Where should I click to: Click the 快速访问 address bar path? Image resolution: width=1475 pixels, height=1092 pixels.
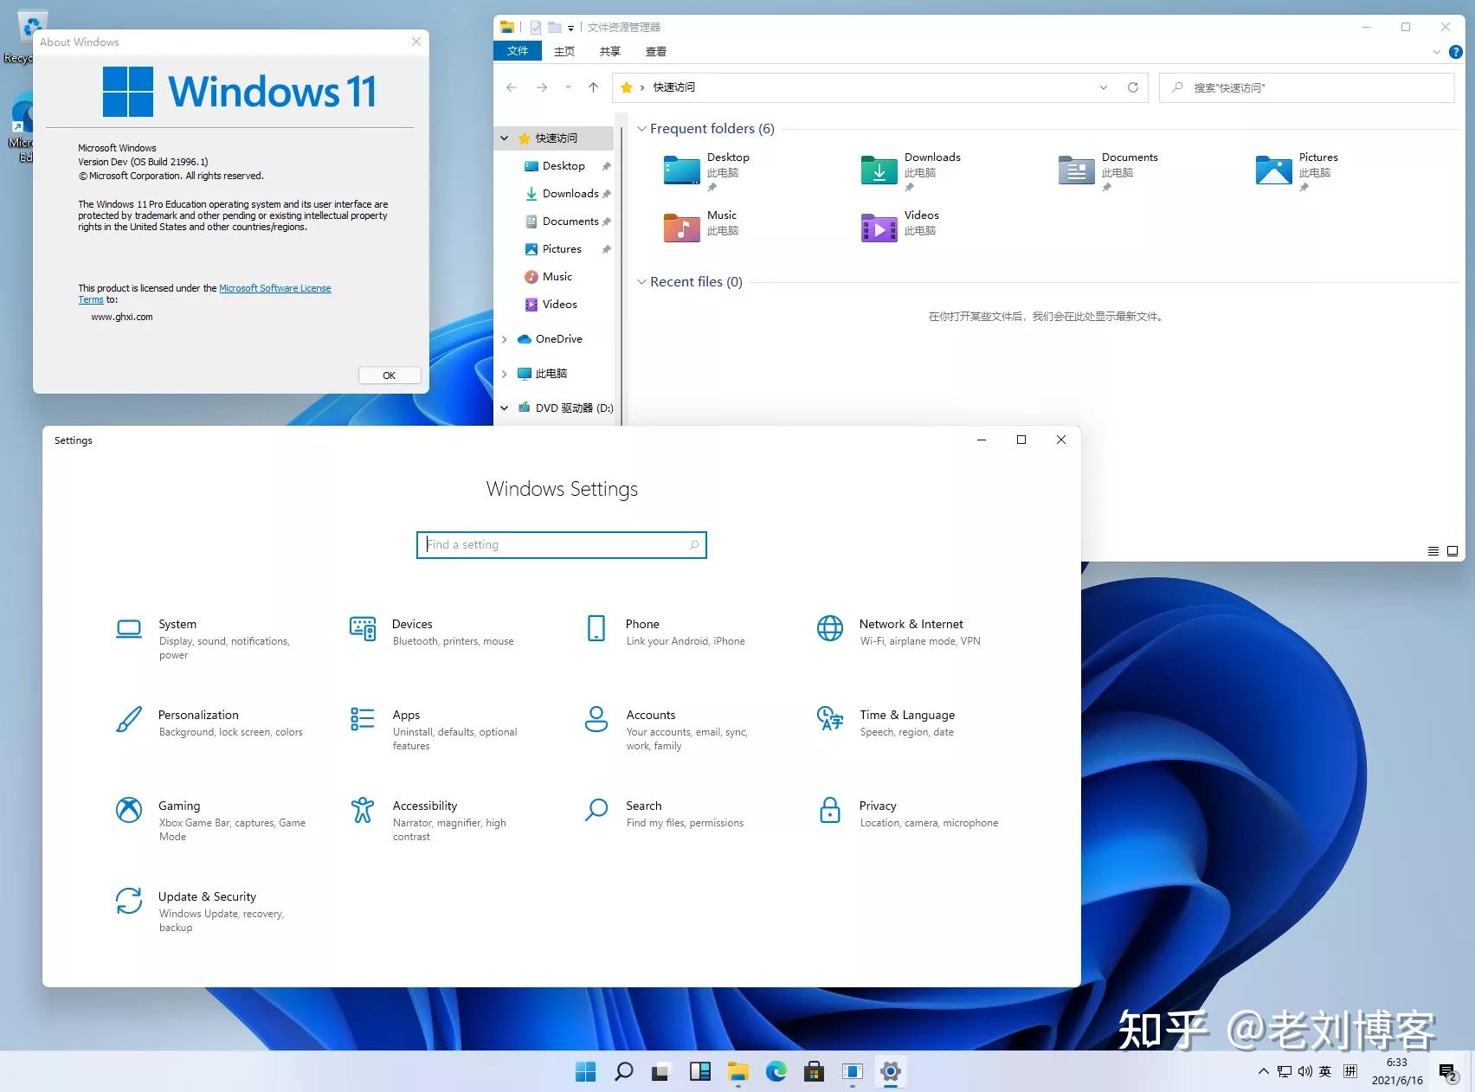673,87
